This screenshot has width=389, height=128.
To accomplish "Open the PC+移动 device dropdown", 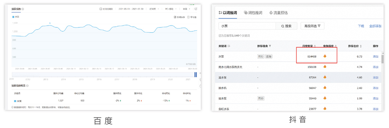I will point(171,9).
